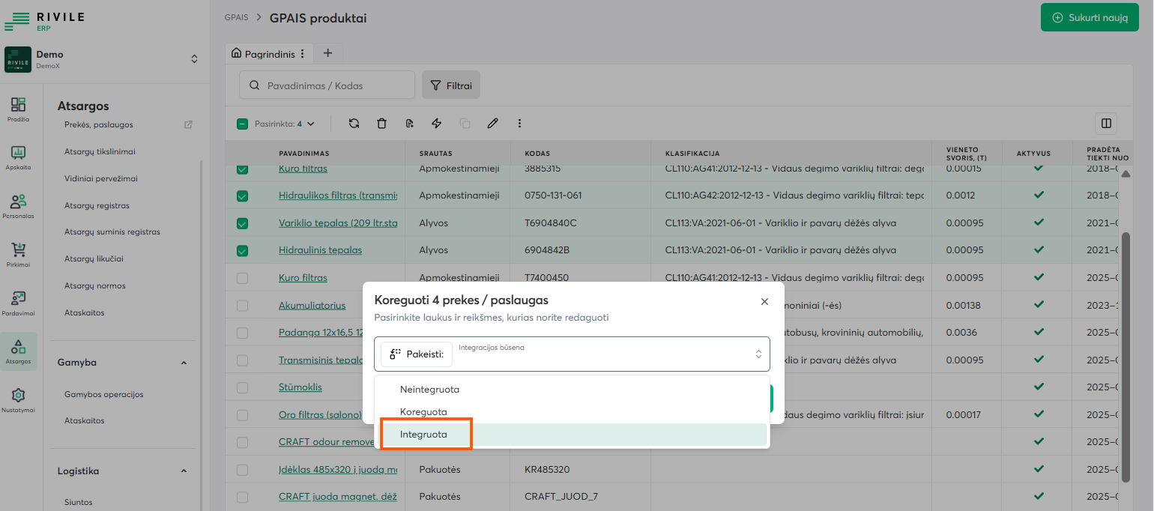This screenshot has height=511, width=1154.
Task: Click the Pavadinimas / Kodas search field
Action: (327, 85)
